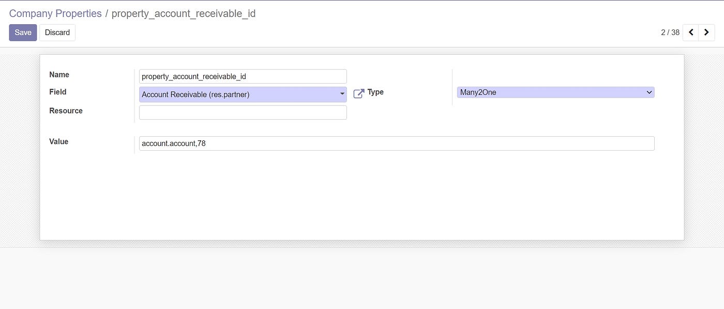Click the Value label

[58, 141]
